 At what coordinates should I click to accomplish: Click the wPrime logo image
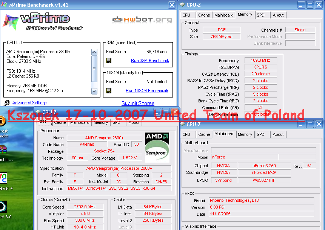click(x=43, y=21)
